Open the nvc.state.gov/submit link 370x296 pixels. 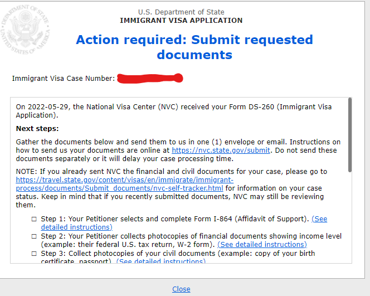(x=221, y=151)
